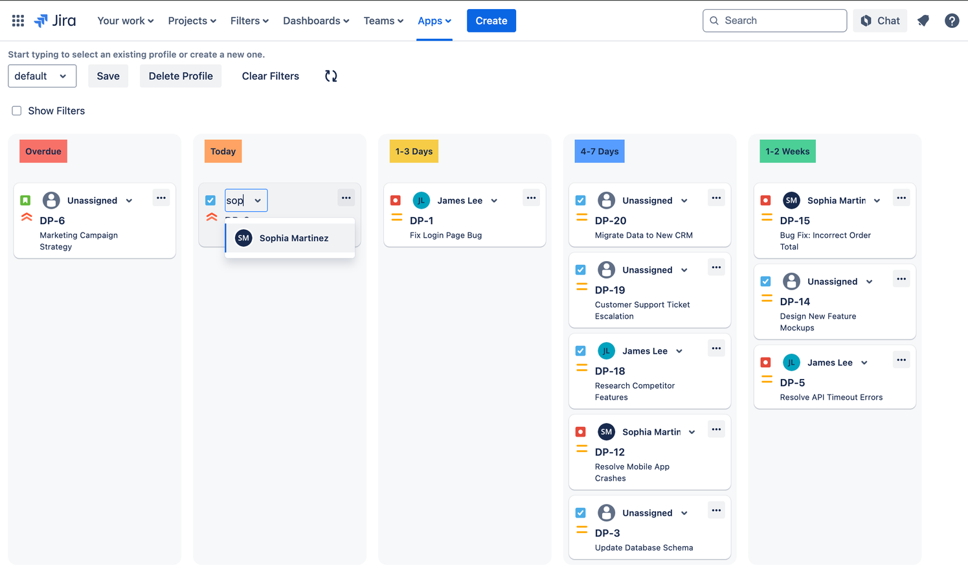Open the Filters menu
Viewport: 968px width, 583px height.
click(250, 21)
